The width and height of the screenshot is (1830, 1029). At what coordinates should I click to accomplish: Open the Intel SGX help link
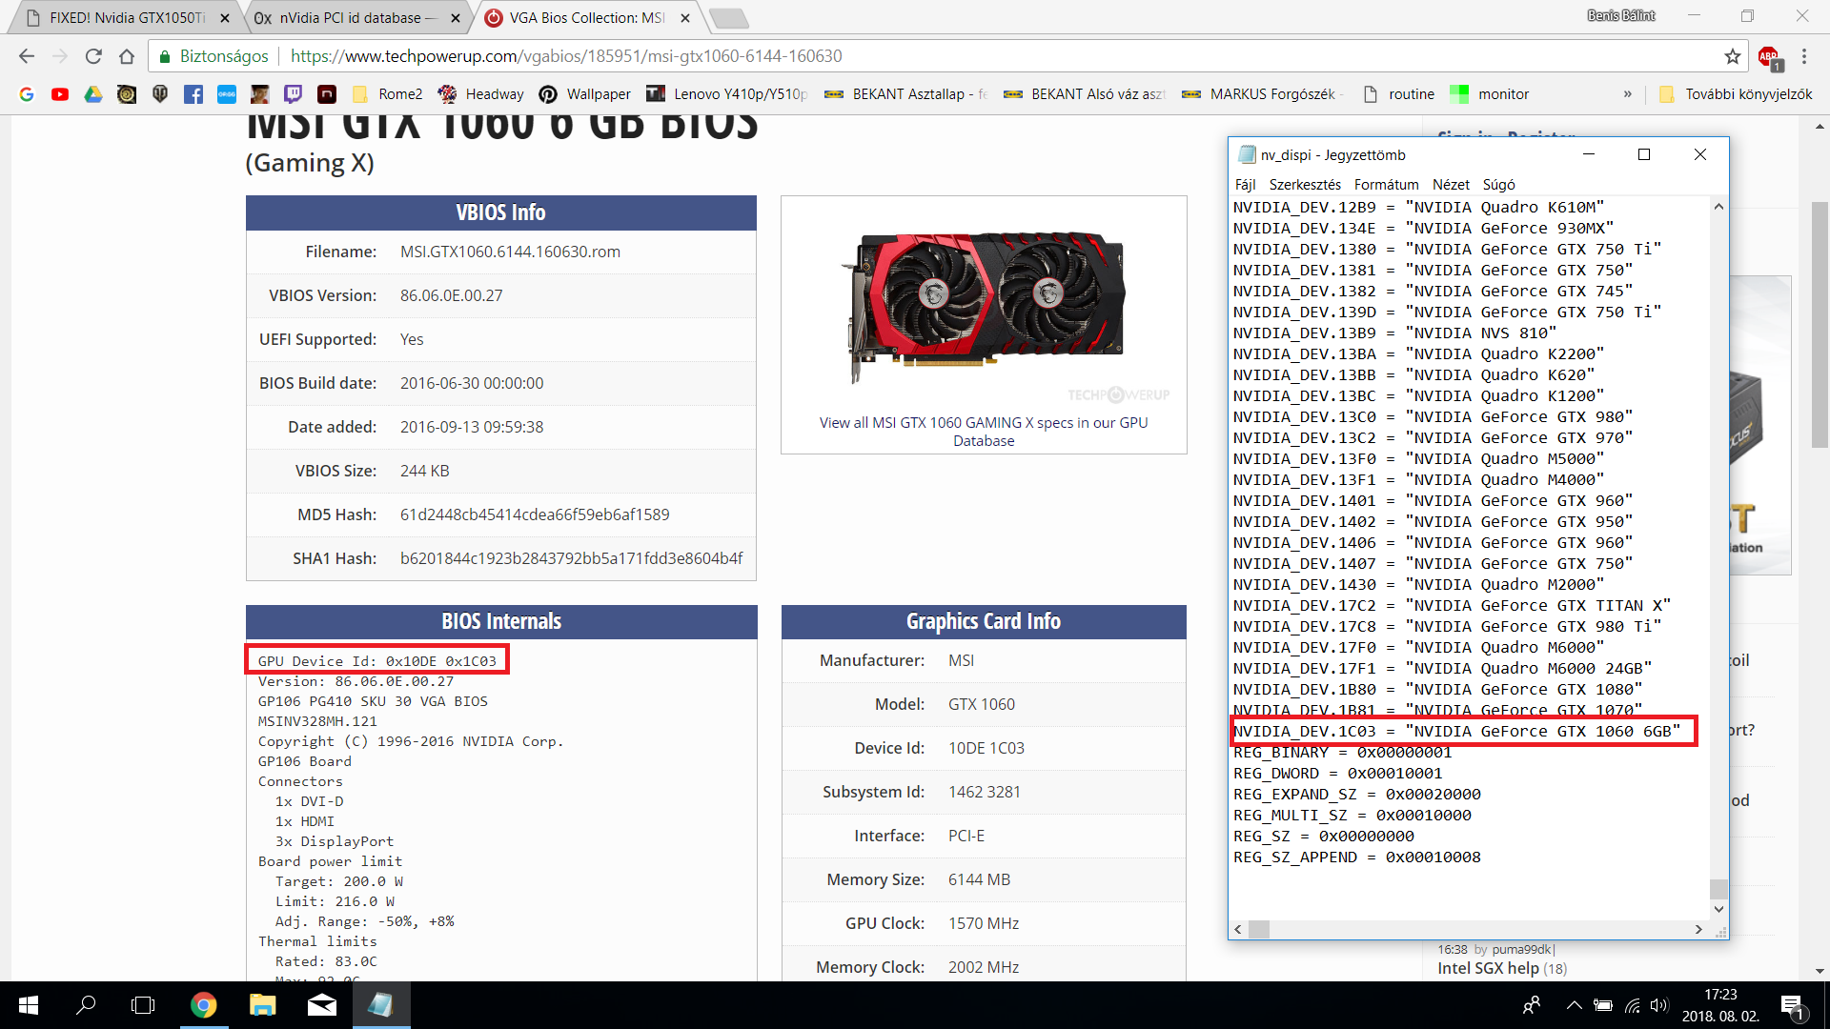pos(1488,968)
